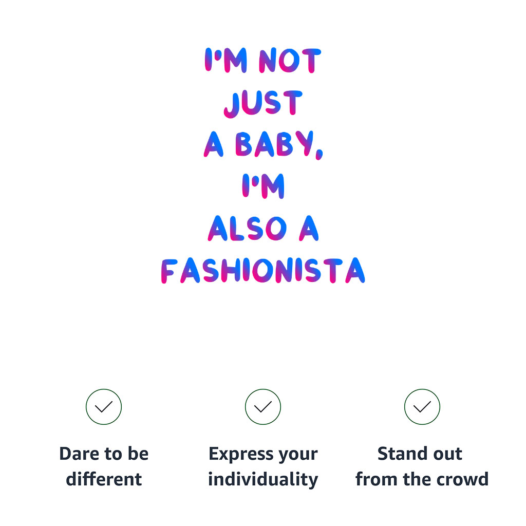Select the "Stand out from the crowd" label

click(422, 466)
